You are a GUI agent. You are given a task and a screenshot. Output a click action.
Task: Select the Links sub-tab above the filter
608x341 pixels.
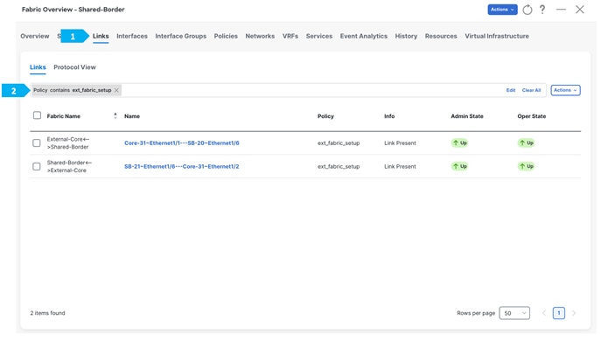click(x=38, y=67)
